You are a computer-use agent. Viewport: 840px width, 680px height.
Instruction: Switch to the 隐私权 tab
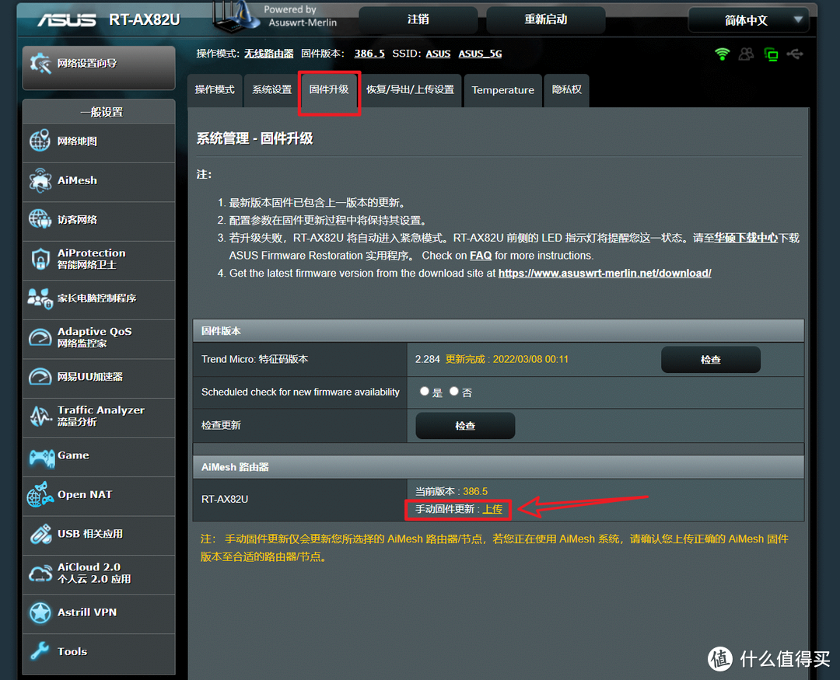click(566, 90)
